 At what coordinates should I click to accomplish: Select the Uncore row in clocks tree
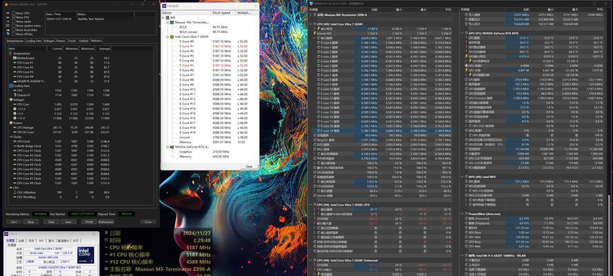tap(210, 137)
